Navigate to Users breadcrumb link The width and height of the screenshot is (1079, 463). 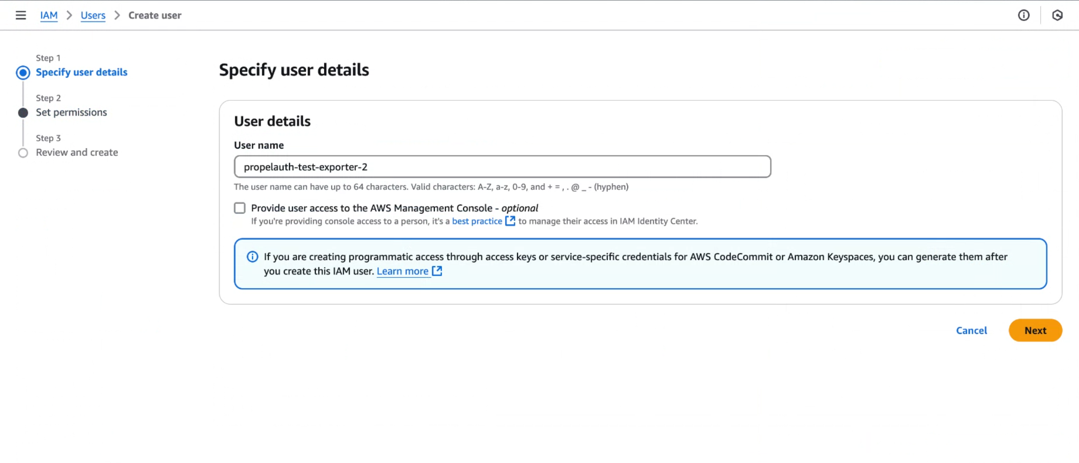tap(93, 15)
